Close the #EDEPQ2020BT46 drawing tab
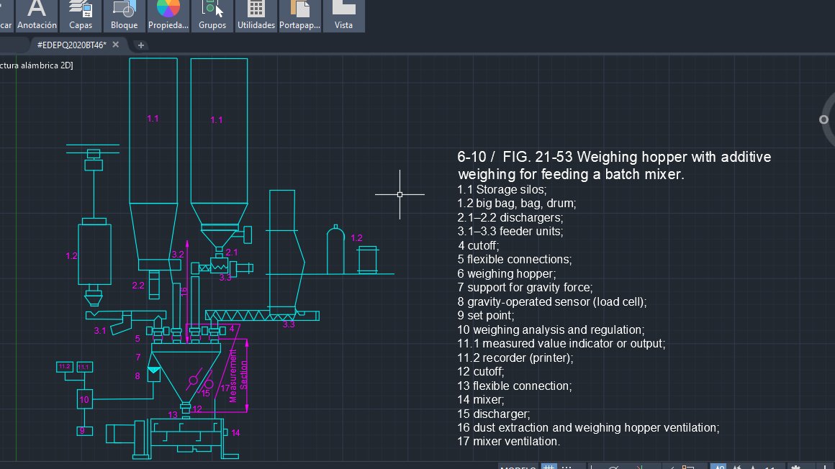 pos(115,44)
